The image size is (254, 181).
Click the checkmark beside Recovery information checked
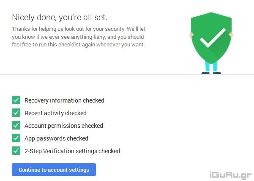(16, 100)
